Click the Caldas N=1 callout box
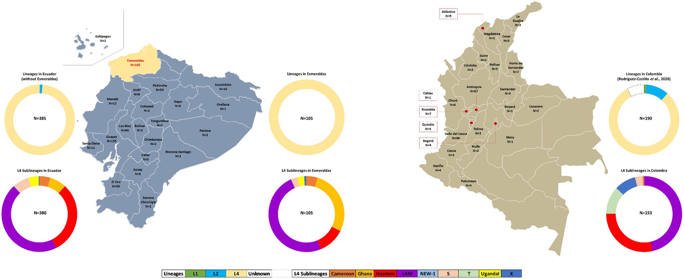The height and width of the screenshot is (279, 684). click(x=428, y=95)
